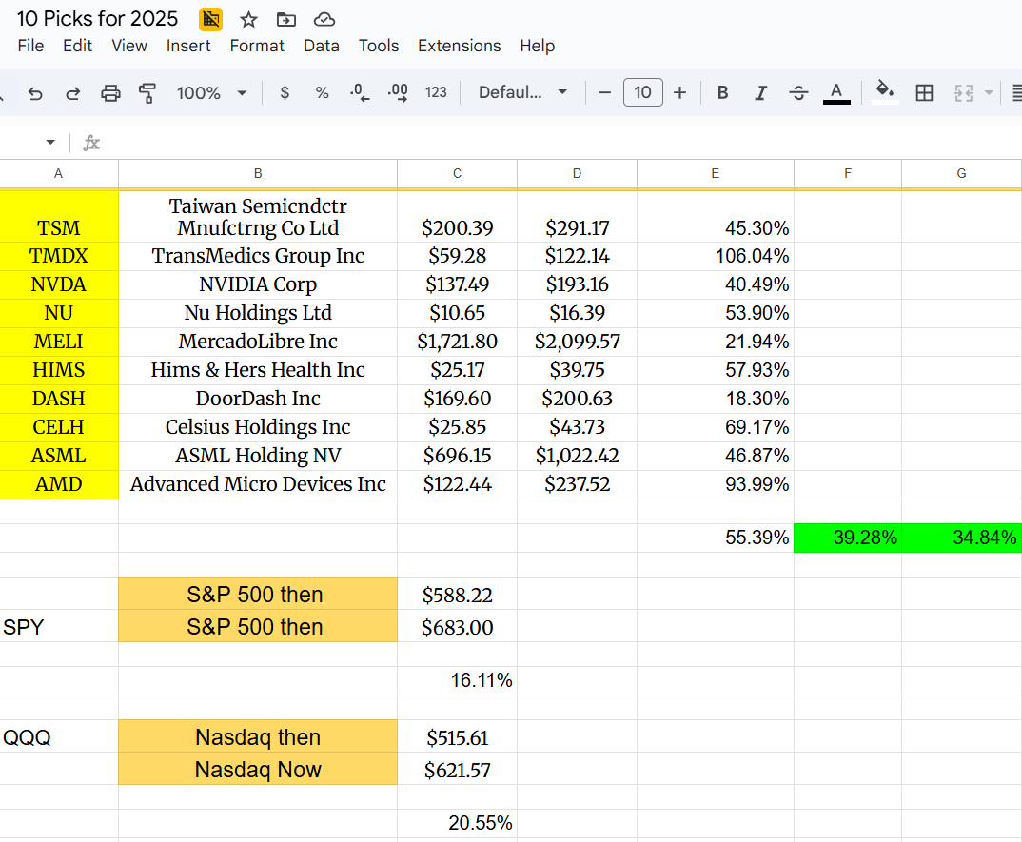Viewport: 1022px width, 842px height.
Task: Open the 123 more number formats
Action: [436, 92]
